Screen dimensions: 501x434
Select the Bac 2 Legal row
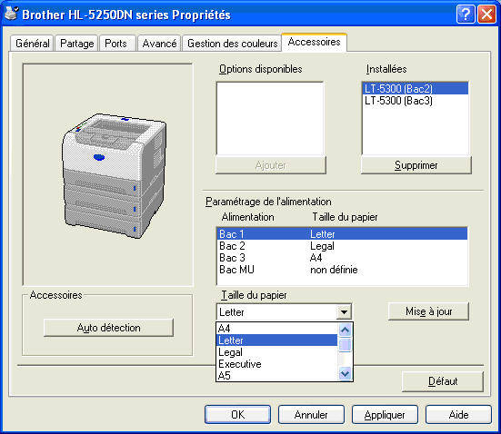coord(342,246)
